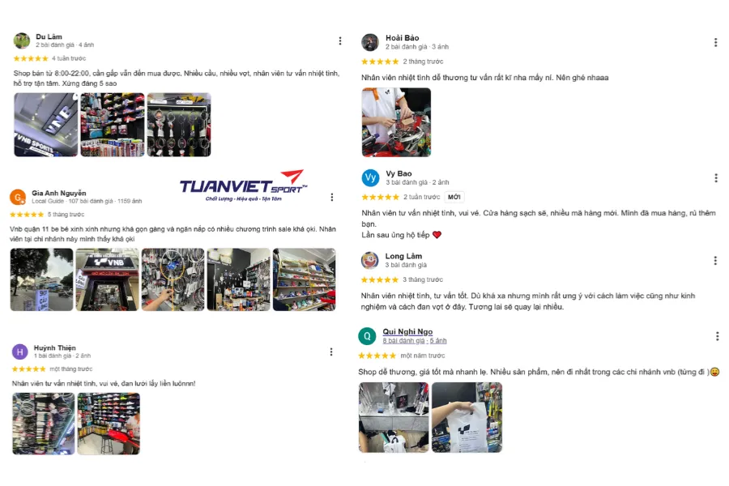The image size is (729, 486).
Task: Click the blue Vy avatar icon
Action: pos(370,177)
